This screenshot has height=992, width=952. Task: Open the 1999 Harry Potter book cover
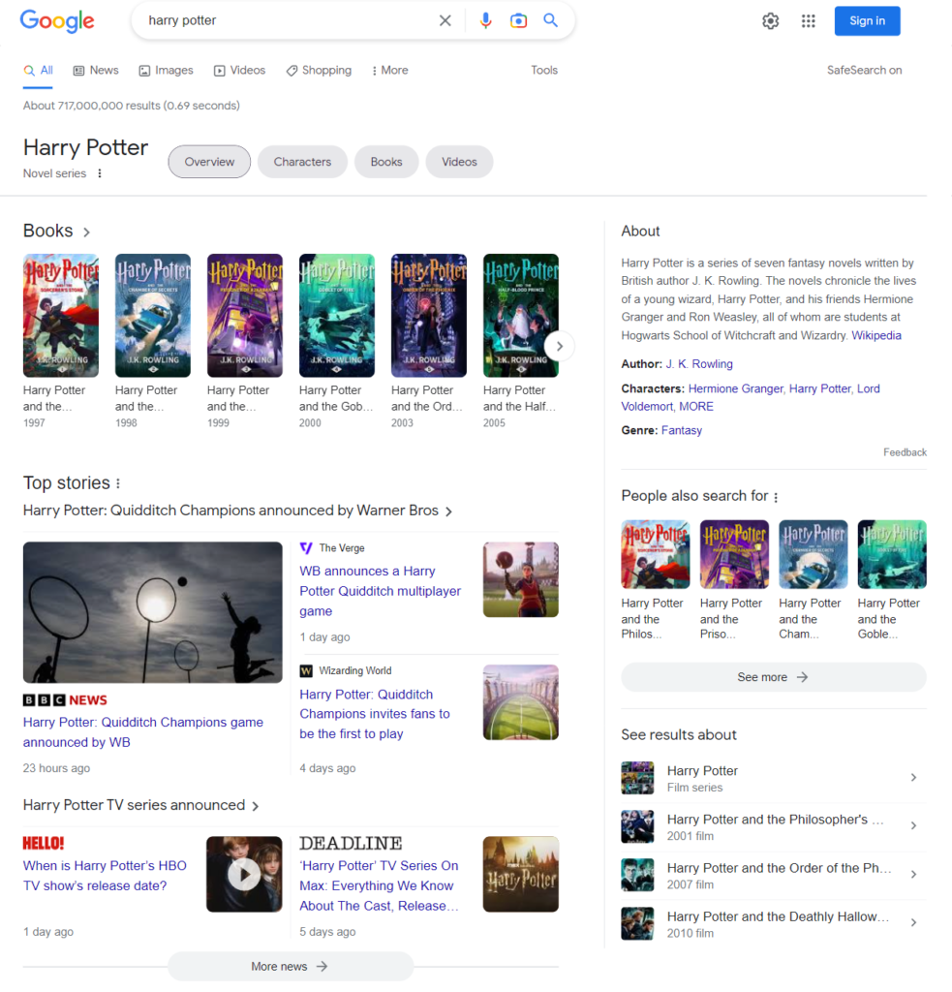point(245,315)
